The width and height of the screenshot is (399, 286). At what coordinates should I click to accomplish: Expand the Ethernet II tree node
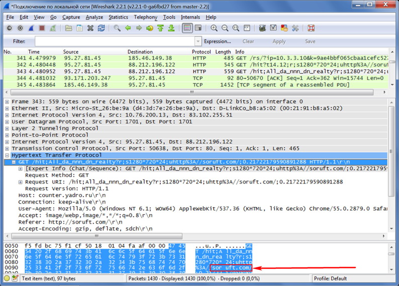[x=7, y=108]
